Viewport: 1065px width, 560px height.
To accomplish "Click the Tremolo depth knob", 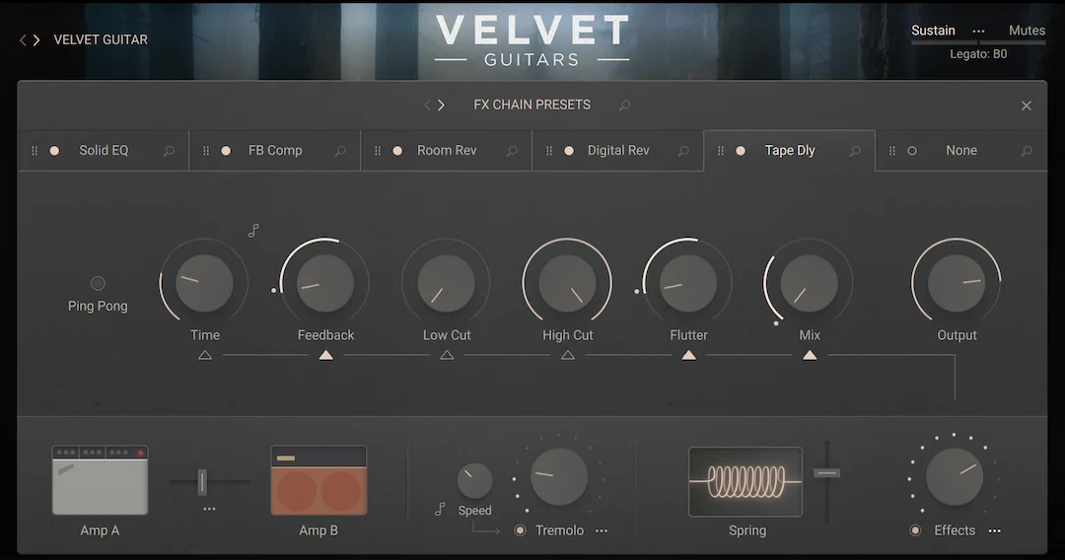I will [559, 476].
